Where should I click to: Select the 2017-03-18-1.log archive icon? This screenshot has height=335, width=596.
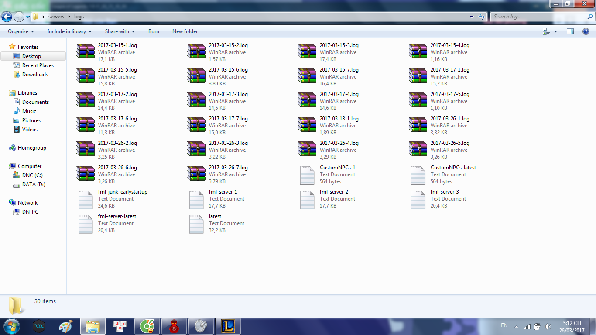pos(307,125)
